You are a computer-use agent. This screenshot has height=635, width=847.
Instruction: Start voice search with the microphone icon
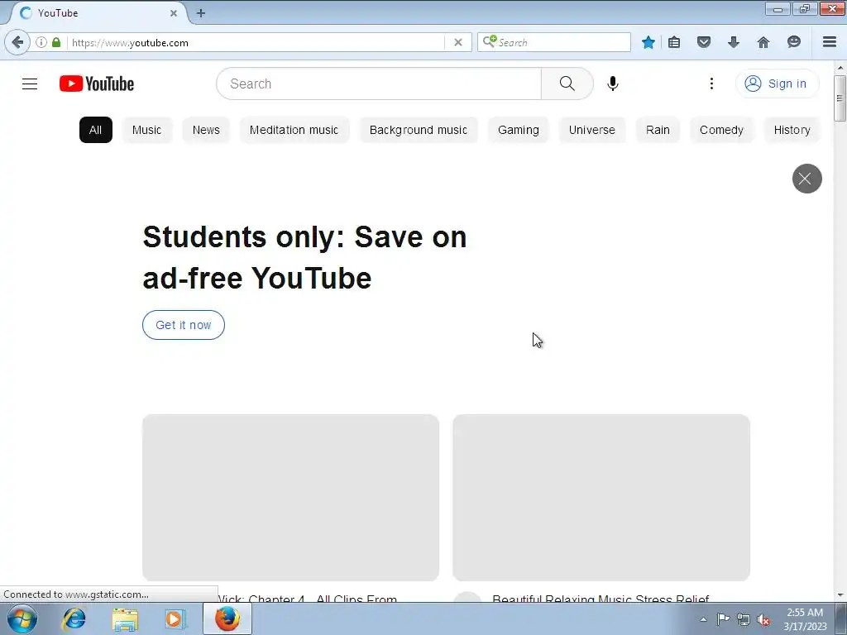point(613,84)
